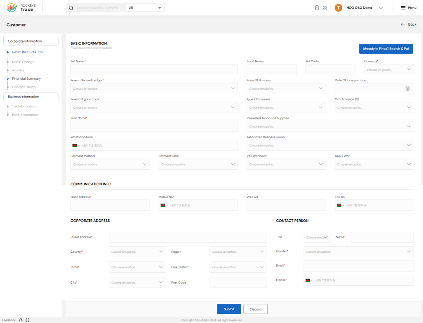
Task: Go to Tax Information in sidebar
Action: pos(24,106)
